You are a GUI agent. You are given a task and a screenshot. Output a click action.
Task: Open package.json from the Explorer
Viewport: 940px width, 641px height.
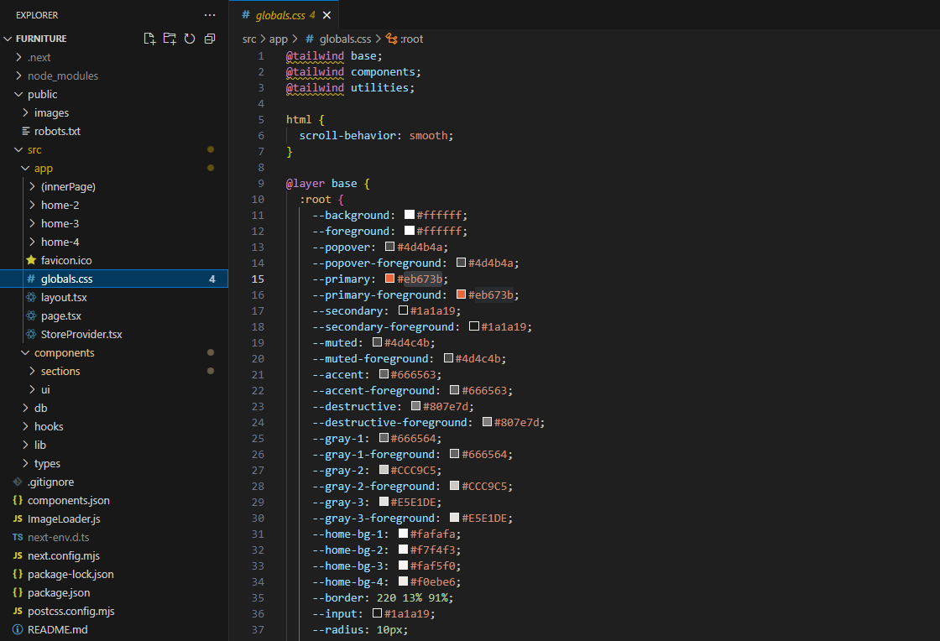pyautogui.click(x=59, y=592)
